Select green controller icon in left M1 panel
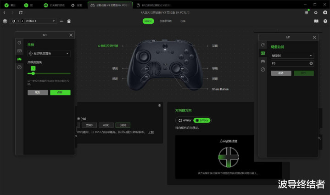Viewport: 330px width, 195px height. 19,59
